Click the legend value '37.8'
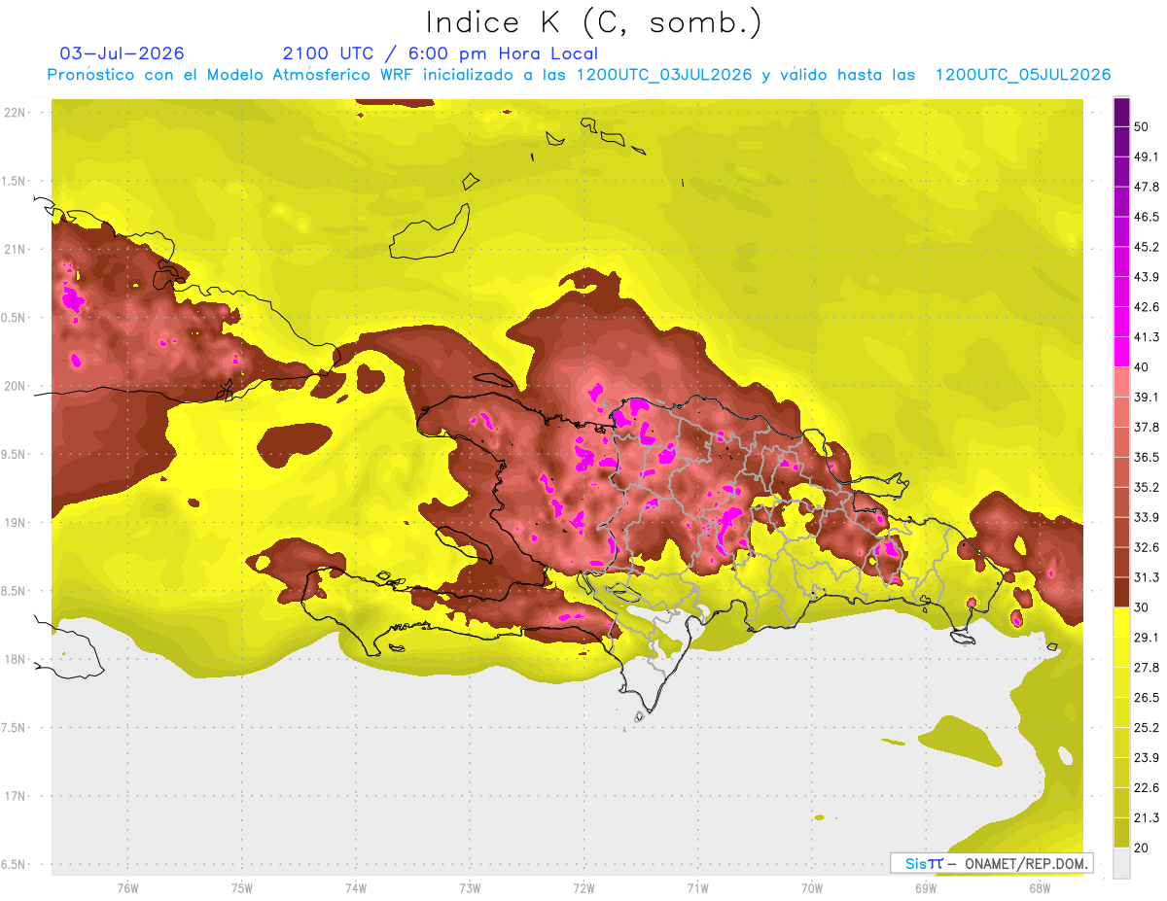1167x901 pixels. 1147,428
